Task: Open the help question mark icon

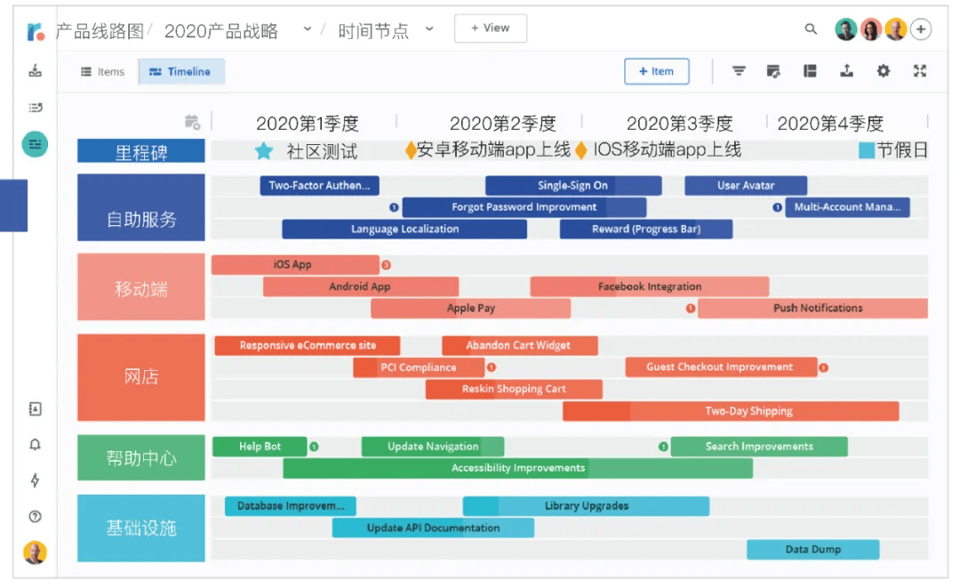Action: (35, 517)
